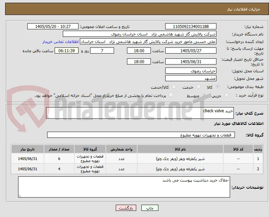Choose the جزیی purchase type radio

226,95
